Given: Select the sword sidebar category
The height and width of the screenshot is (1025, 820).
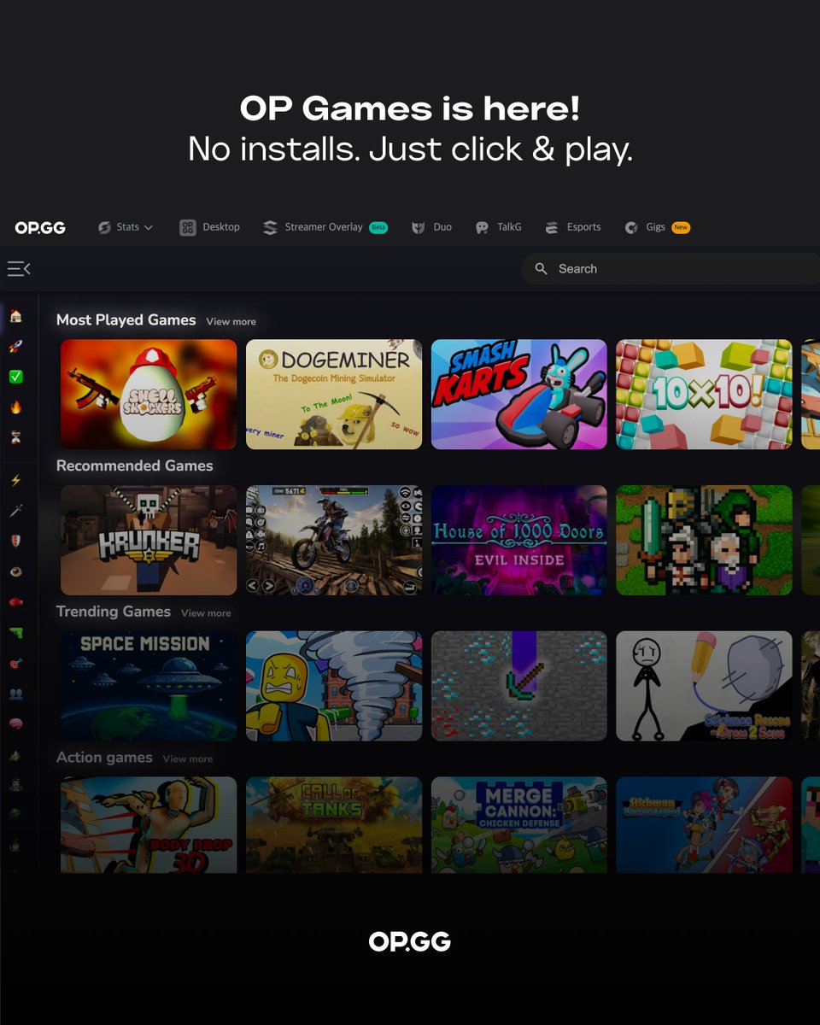Looking at the screenshot, I should pos(15,511).
